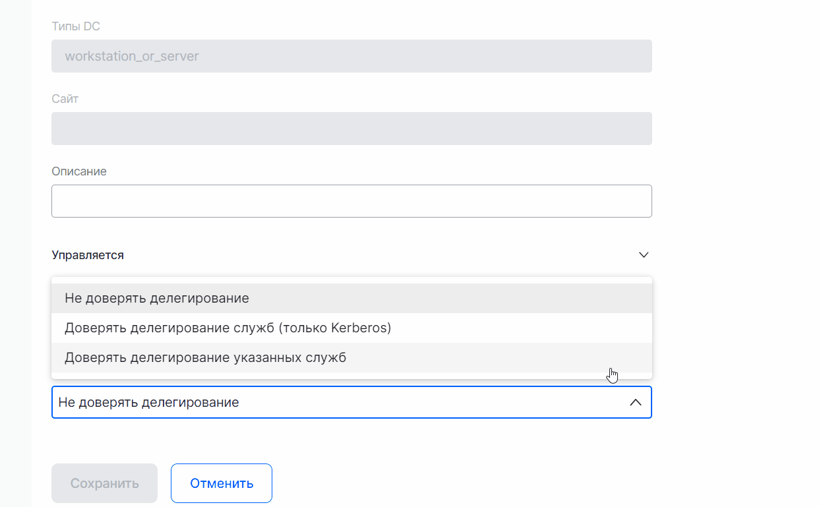This screenshot has width=821, height=507.
Task: Click 'workstation_or_server' text in the disabled field
Action: [132, 56]
